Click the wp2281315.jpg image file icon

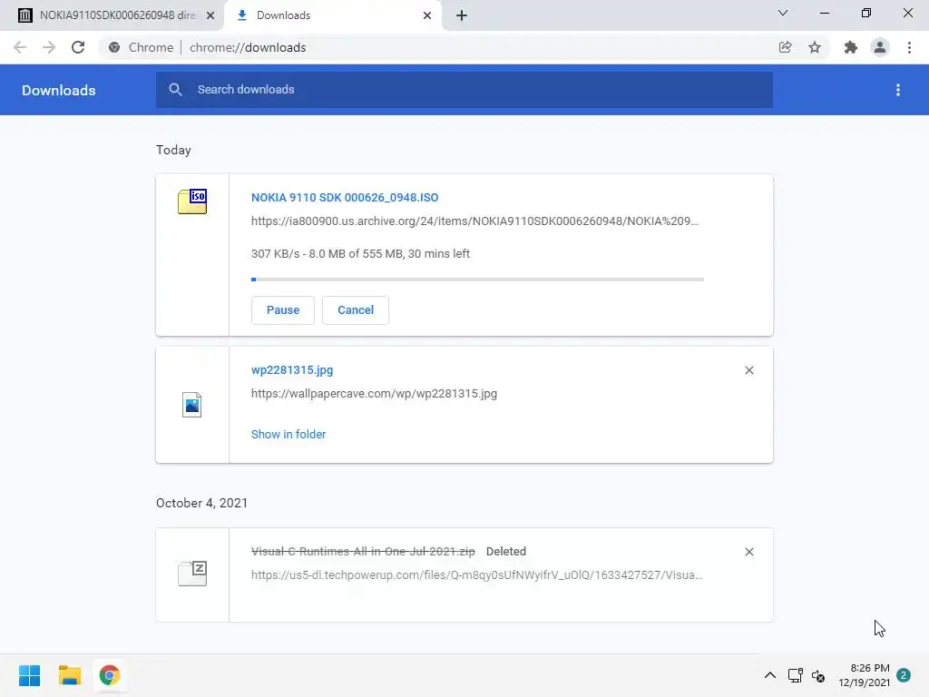click(192, 405)
